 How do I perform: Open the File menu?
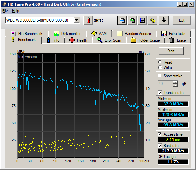click(5, 11)
